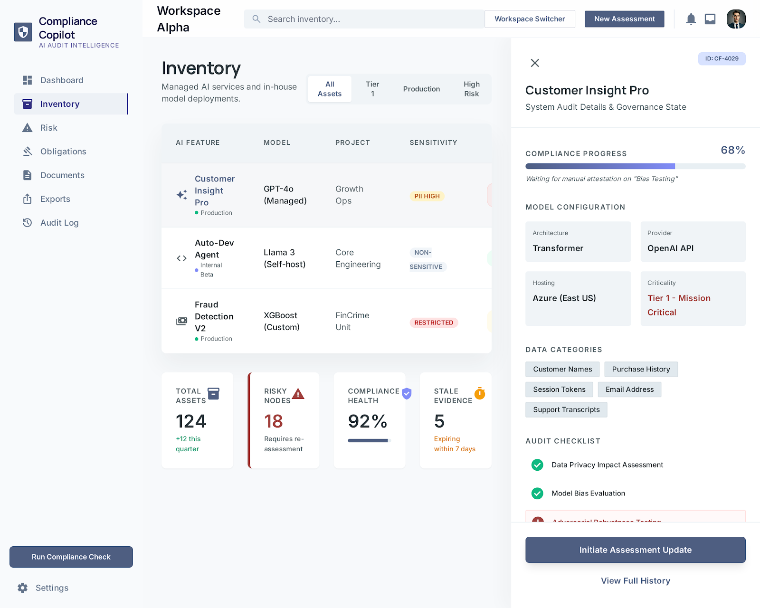Click the Settings gear icon
The height and width of the screenshot is (608, 760).
point(22,588)
